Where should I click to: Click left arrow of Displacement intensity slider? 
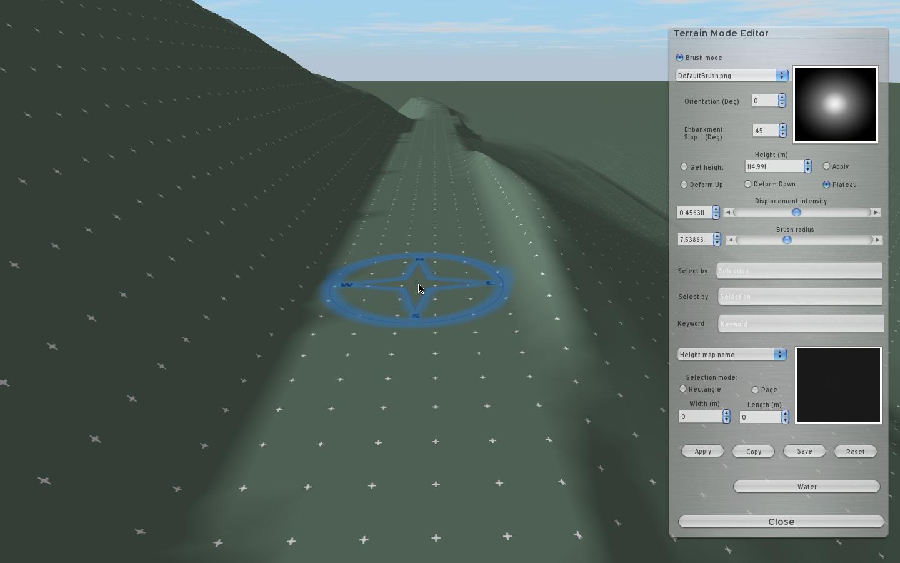point(728,213)
